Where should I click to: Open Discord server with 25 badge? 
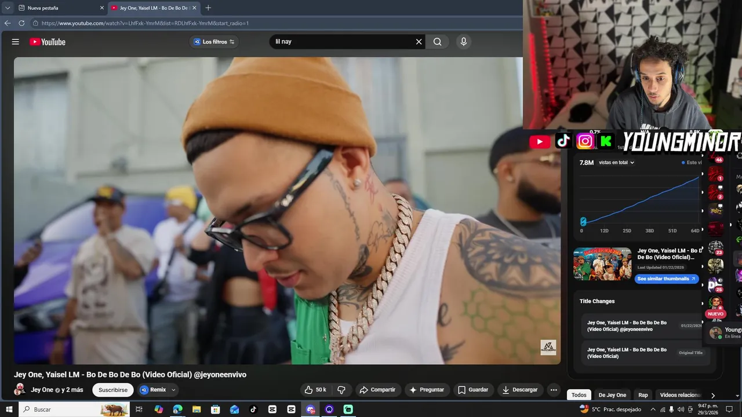tap(716, 285)
